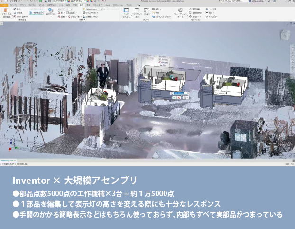Switch to the Design ribbon tab
Viewport: 295px width, 229px height.
(23, 5)
